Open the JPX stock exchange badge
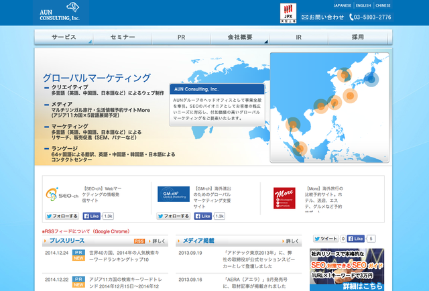This screenshot has width=429, height=291. pos(288,13)
